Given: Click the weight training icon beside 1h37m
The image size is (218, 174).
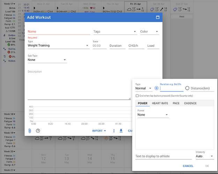Looking at the screenshot, I should (5, 49).
